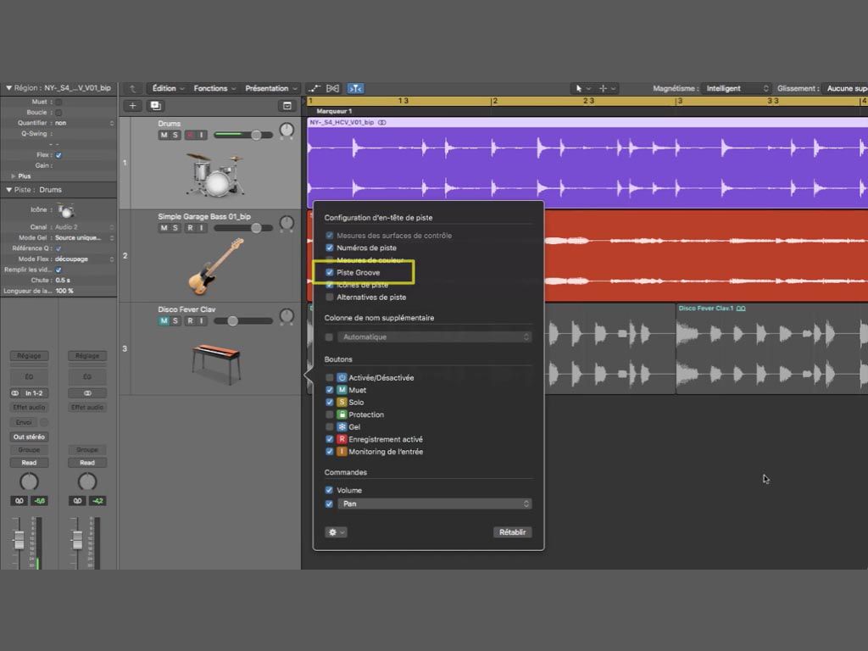Image resolution: width=868 pixels, height=651 pixels.
Task: Open the Pan dropdown in Commandes
Action: pos(434,504)
